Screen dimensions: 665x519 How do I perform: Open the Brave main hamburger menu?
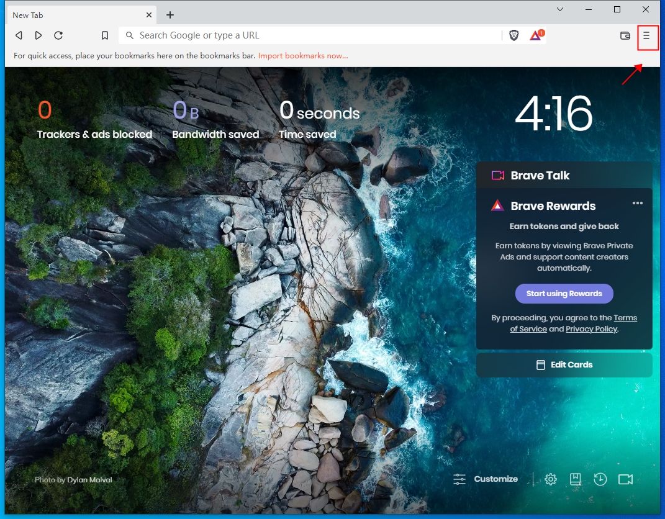point(647,36)
